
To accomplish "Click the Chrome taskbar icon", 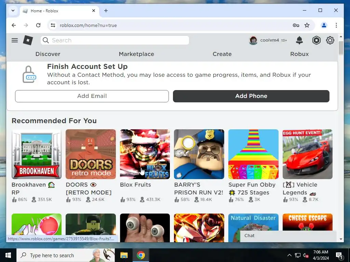I will click(140, 255).
